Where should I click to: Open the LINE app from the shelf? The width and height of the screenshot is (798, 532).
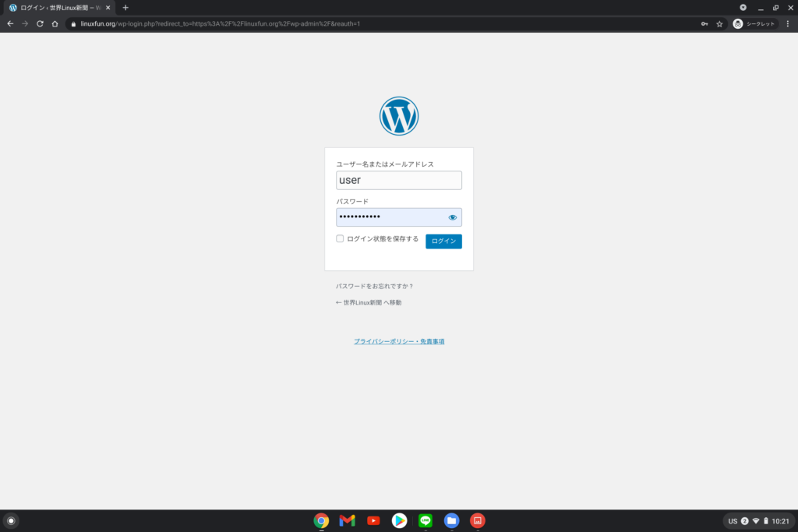click(x=425, y=521)
